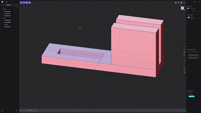Click the view orientation cube
201x113 pixels.
[x=182, y=8]
